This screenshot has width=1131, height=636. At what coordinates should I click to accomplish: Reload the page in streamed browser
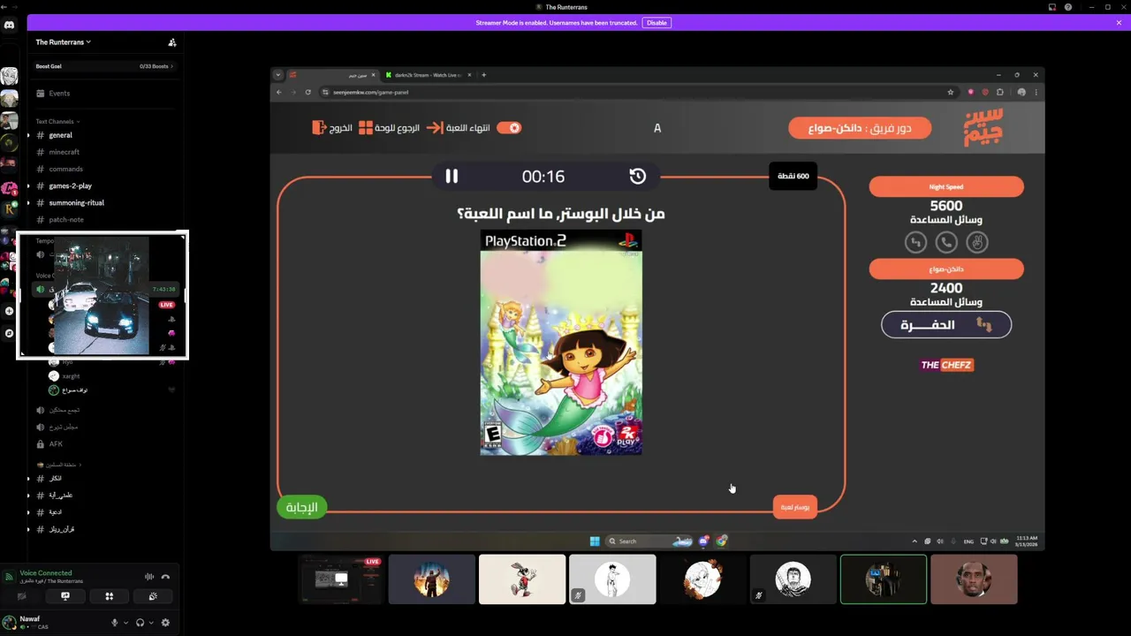308,92
